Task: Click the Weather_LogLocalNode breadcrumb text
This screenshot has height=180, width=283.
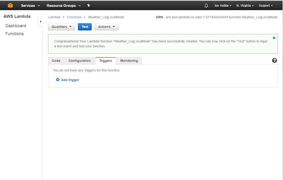Action: 106,17
